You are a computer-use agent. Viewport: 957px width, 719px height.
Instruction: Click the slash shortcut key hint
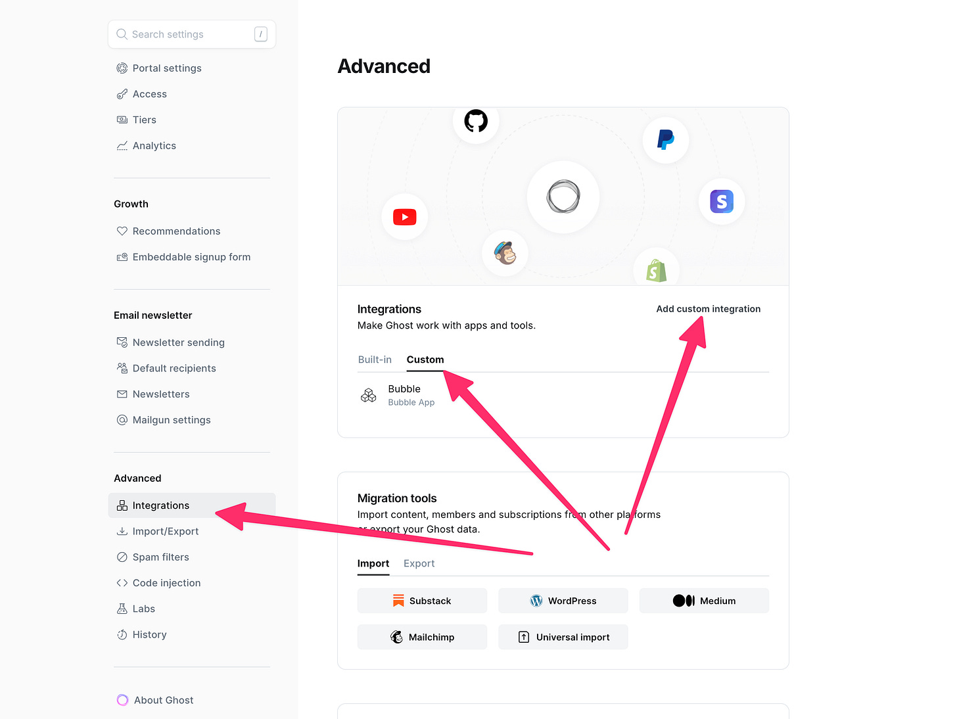[261, 34]
